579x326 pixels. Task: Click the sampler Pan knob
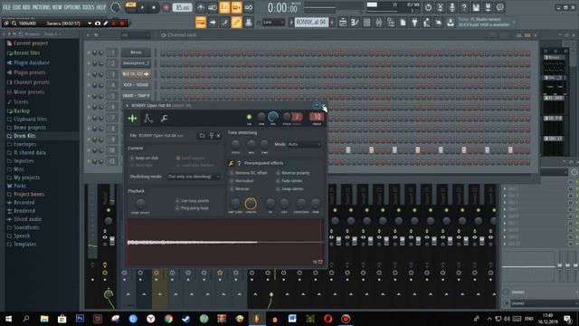[261, 117]
